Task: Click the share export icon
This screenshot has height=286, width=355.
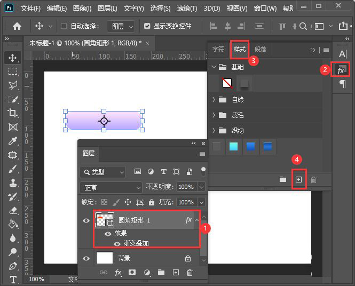Action: click(343, 26)
